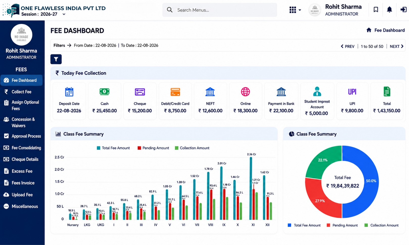Click the header profile avatar thumbnail
Image resolution: width=409 pixels, height=245 pixels.
click(315, 10)
